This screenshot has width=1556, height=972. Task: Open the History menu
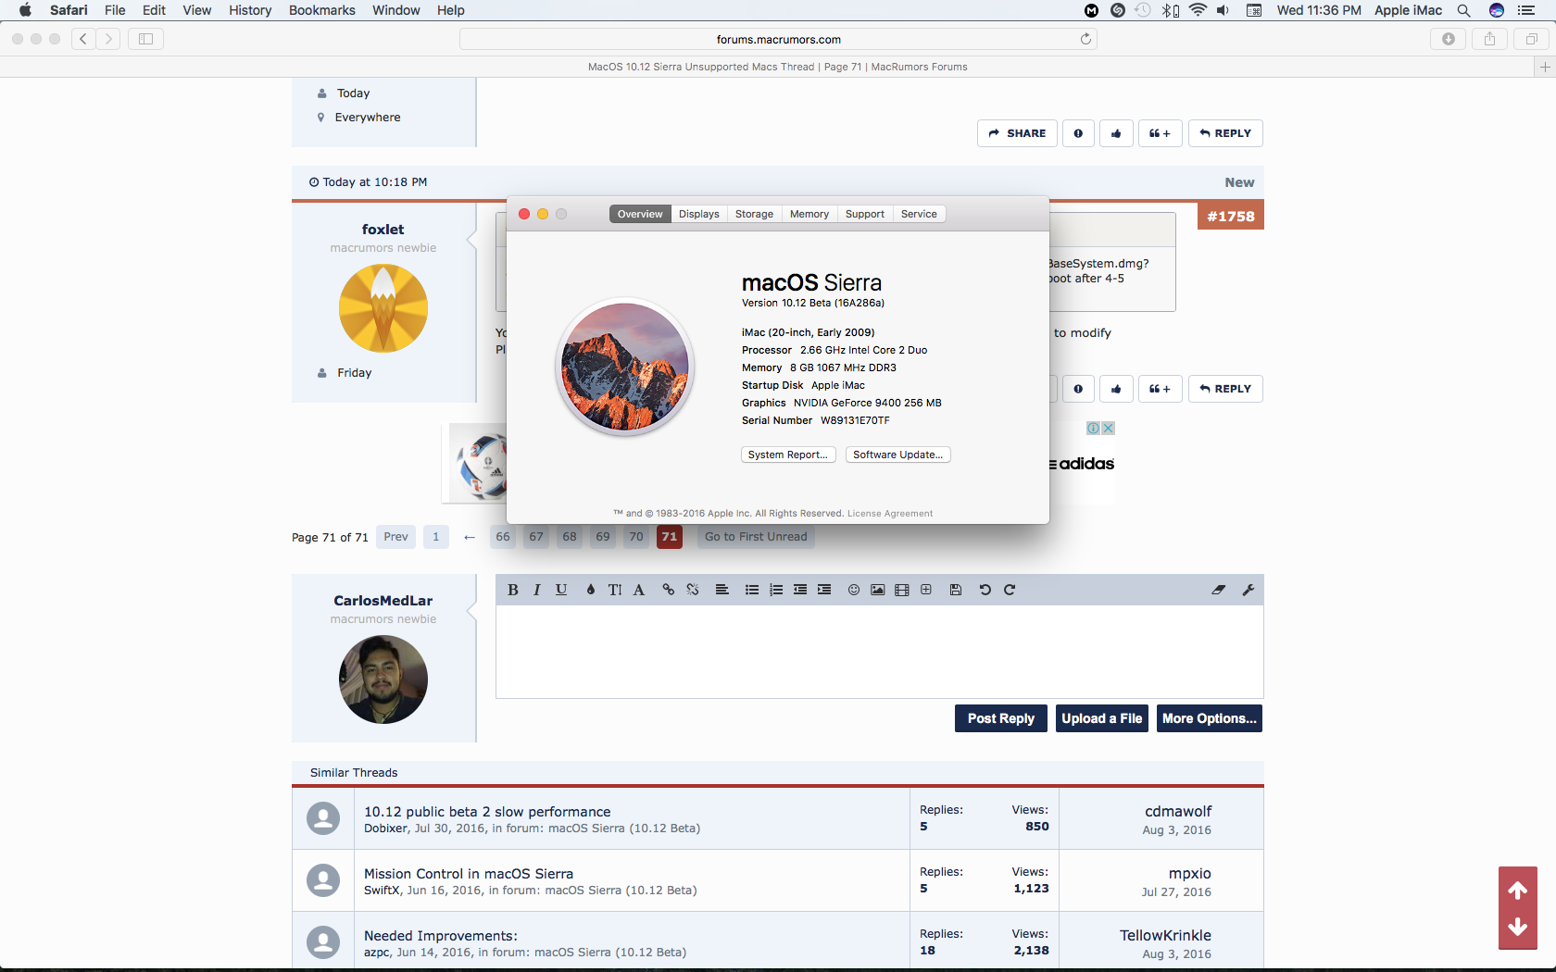pos(250,10)
